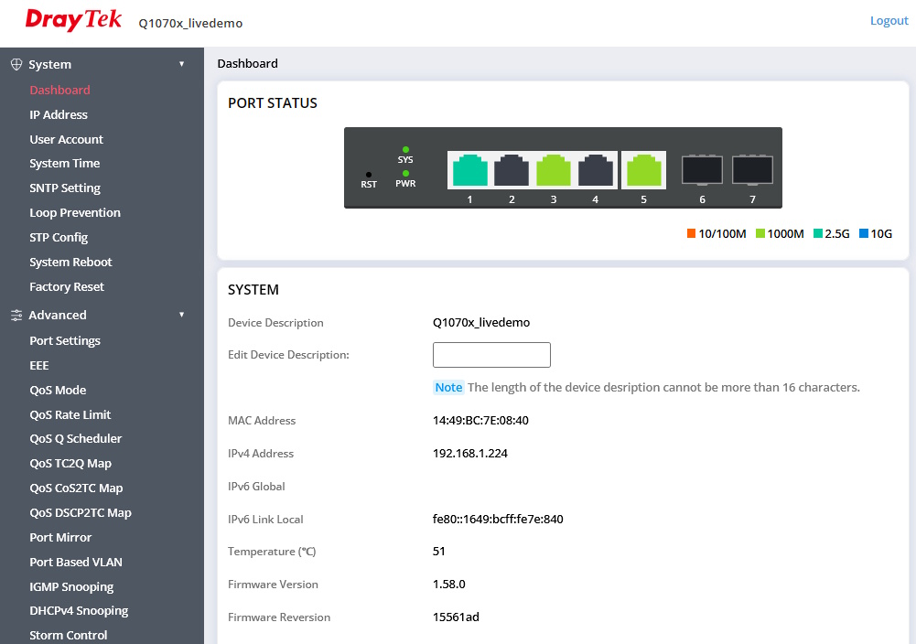Open the User Account page

tap(67, 140)
